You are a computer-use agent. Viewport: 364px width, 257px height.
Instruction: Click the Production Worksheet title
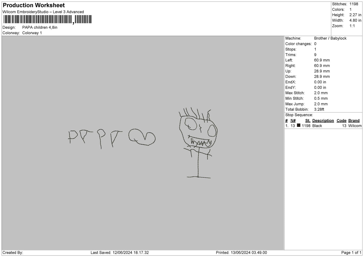34,5
